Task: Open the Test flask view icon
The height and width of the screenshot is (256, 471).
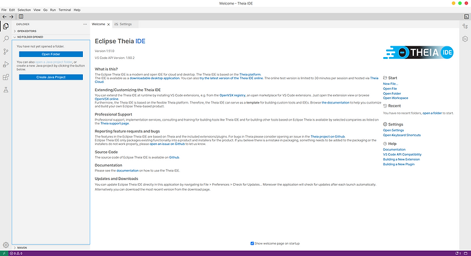Action: pos(6,90)
